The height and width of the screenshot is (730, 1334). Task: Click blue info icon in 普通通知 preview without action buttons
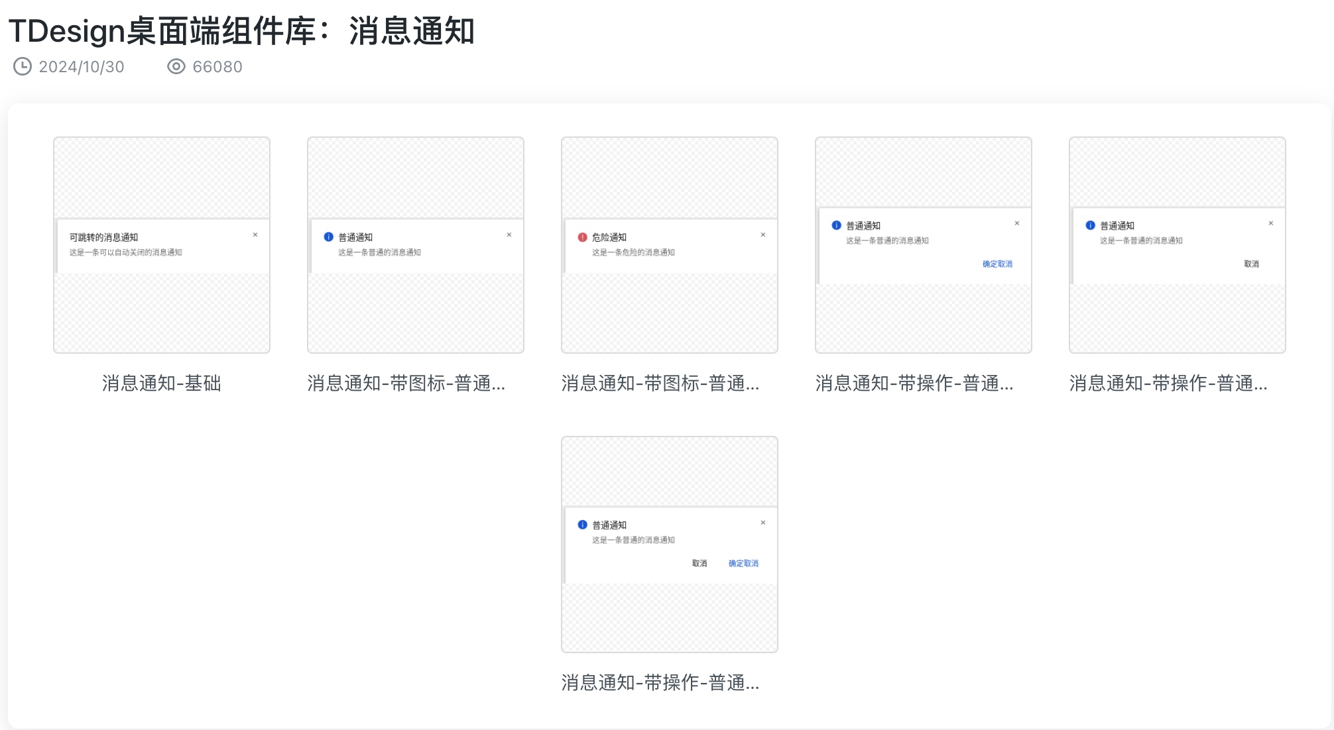coord(328,237)
